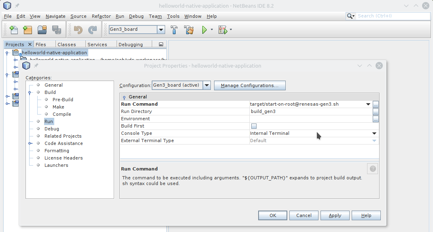433x232 pixels.
Task: Click the property help question icon
Action: 373,169
